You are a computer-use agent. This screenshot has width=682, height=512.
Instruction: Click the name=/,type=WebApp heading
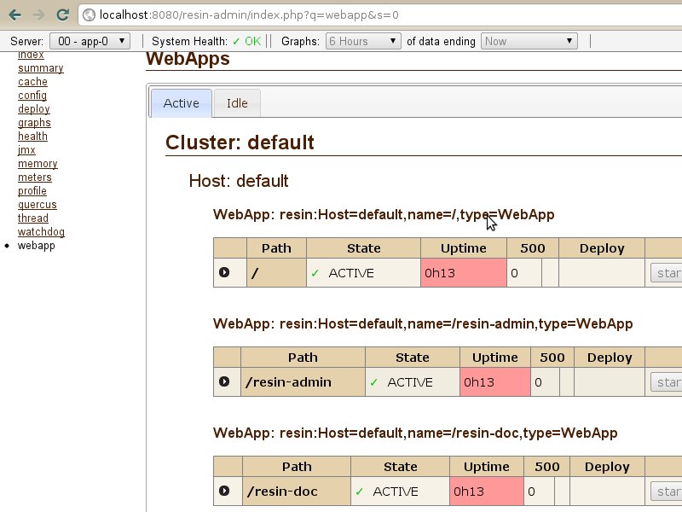(384, 215)
